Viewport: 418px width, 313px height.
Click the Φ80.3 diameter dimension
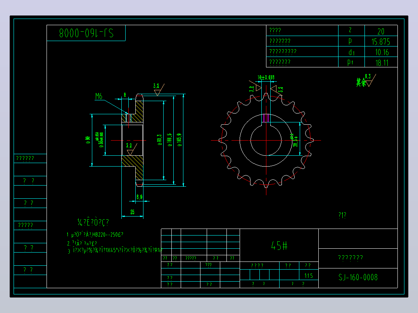pos(160,140)
